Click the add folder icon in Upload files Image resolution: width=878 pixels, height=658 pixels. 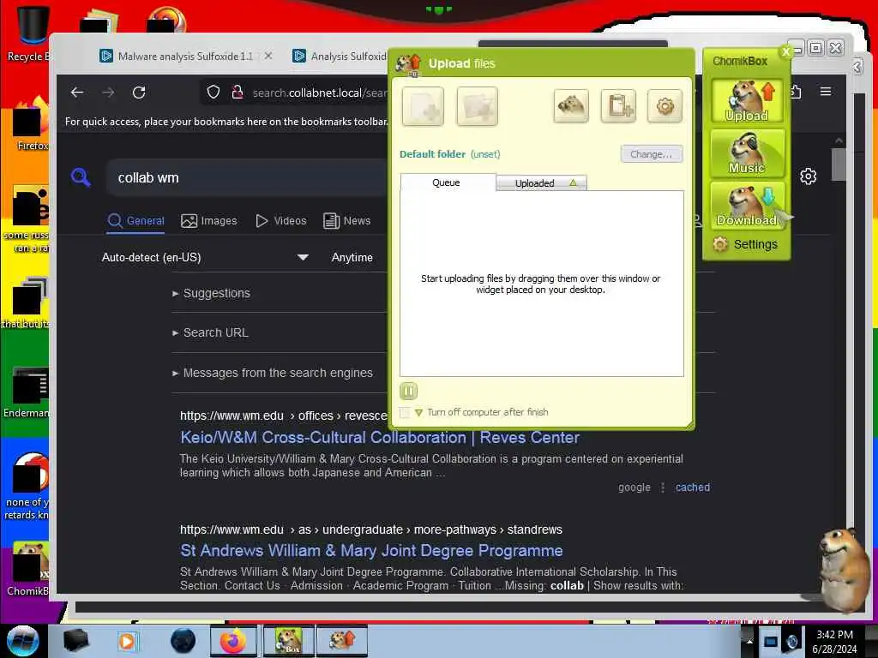[477, 105]
